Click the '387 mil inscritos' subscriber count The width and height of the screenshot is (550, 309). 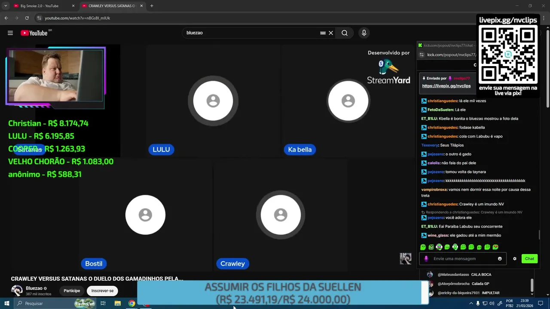[x=38, y=294]
